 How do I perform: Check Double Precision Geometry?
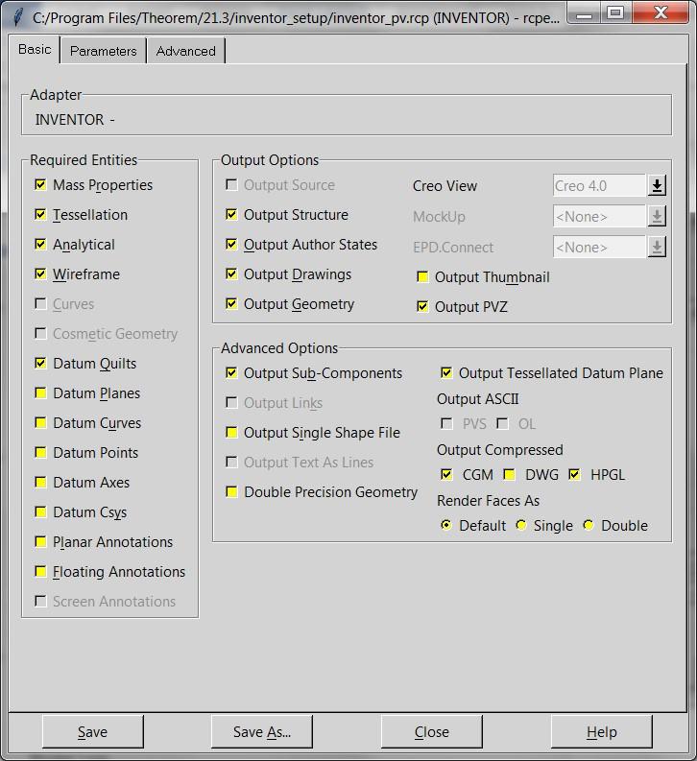click(231, 491)
